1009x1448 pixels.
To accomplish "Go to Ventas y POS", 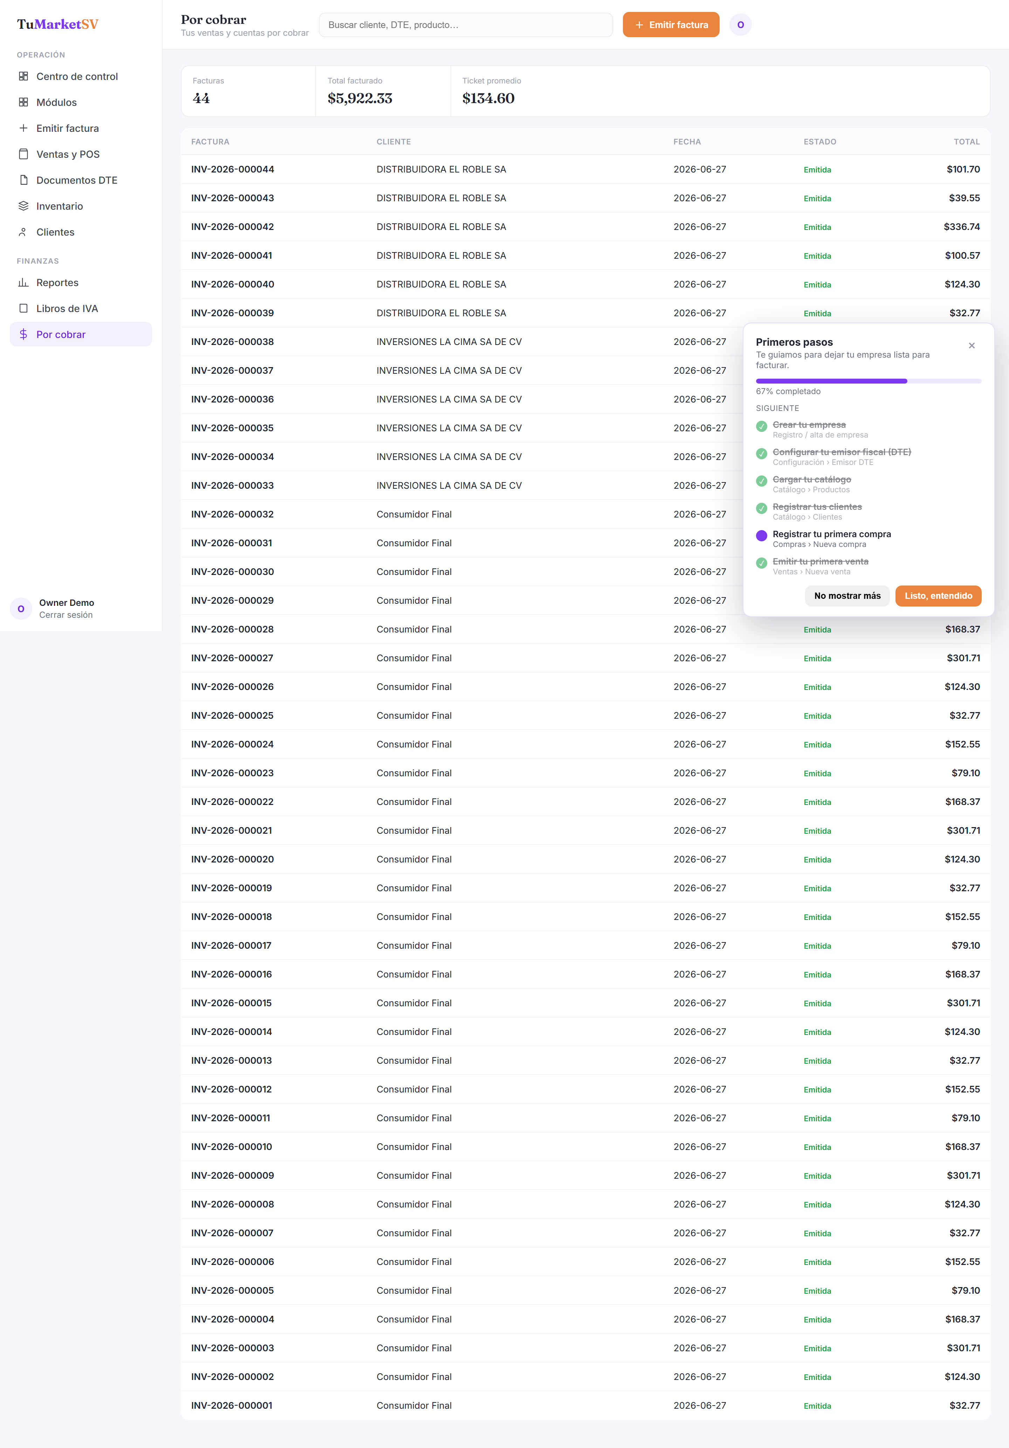I will [81, 154].
